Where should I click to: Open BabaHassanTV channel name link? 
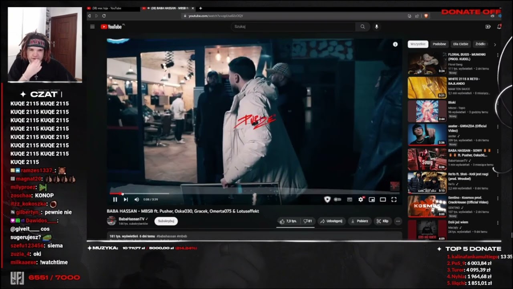click(x=131, y=219)
